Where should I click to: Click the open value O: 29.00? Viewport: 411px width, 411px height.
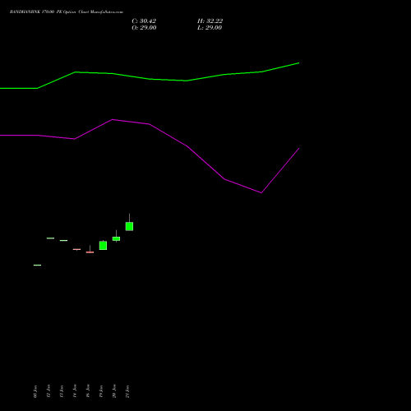click(x=144, y=28)
